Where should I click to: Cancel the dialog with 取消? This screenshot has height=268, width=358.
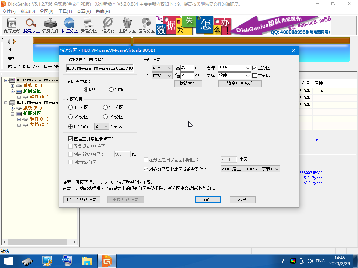tap(243, 200)
